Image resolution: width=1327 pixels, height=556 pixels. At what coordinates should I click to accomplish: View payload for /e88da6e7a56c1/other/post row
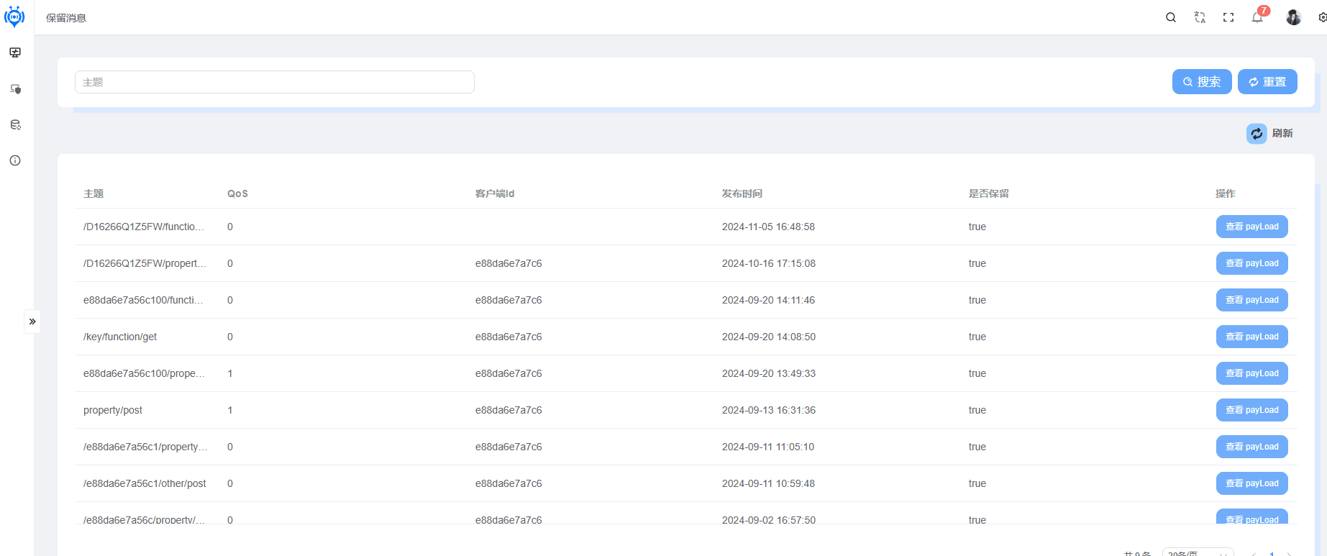(x=1251, y=483)
